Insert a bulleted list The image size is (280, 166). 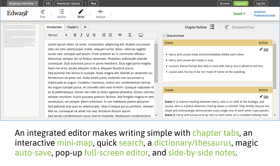[110, 35]
